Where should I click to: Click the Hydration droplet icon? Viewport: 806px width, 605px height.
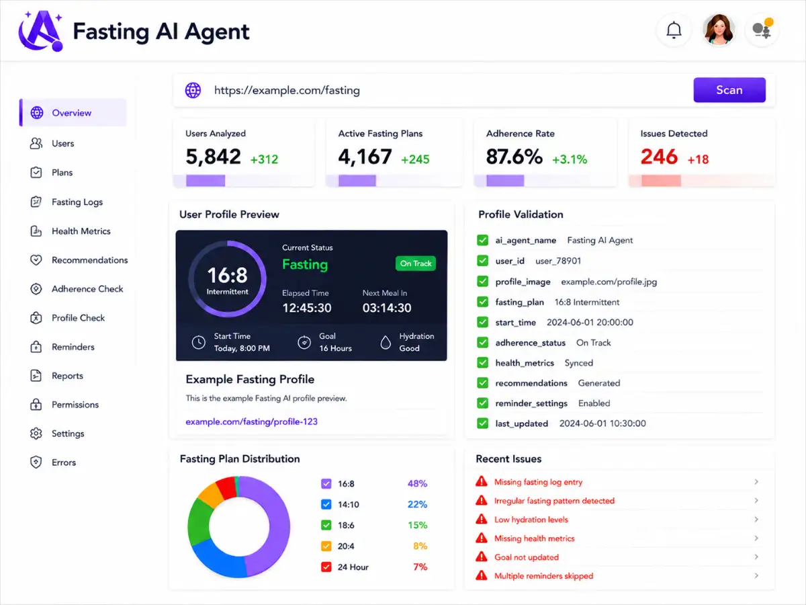coord(386,342)
